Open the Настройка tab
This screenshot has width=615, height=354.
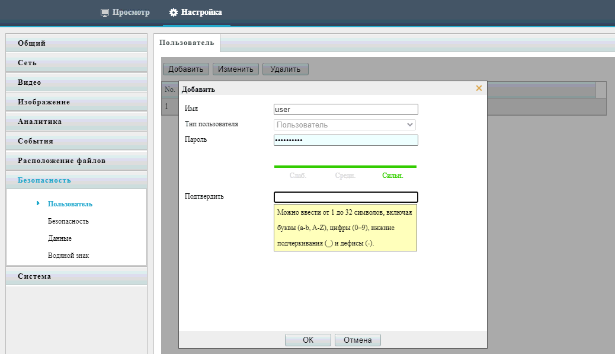coord(196,12)
